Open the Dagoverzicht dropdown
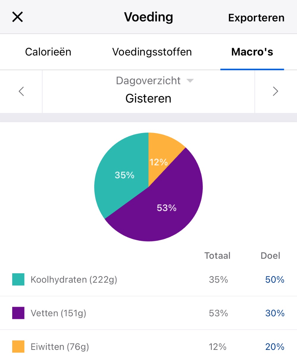The height and width of the screenshot is (358, 297). [x=148, y=81]
